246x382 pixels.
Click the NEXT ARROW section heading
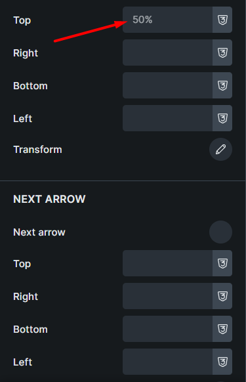point(49,199)
